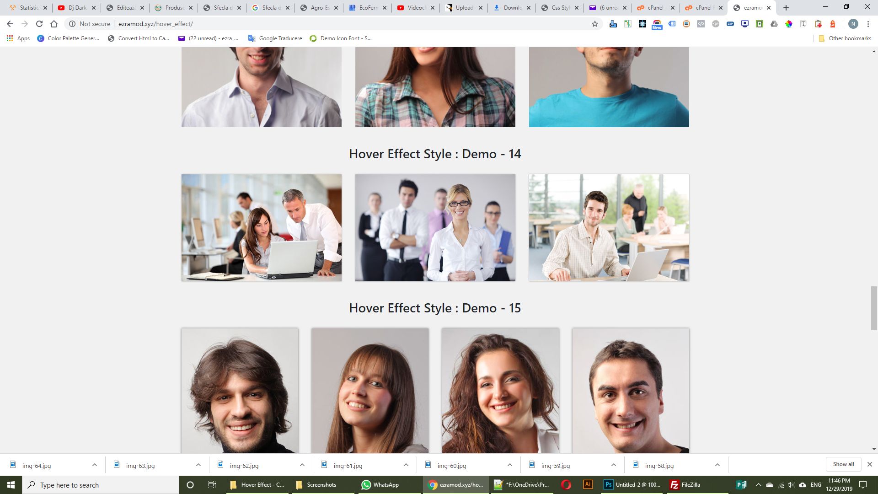878x494 pixels.
Task: Launch Photoshop from the taskbar
Action: pos(633,485)
